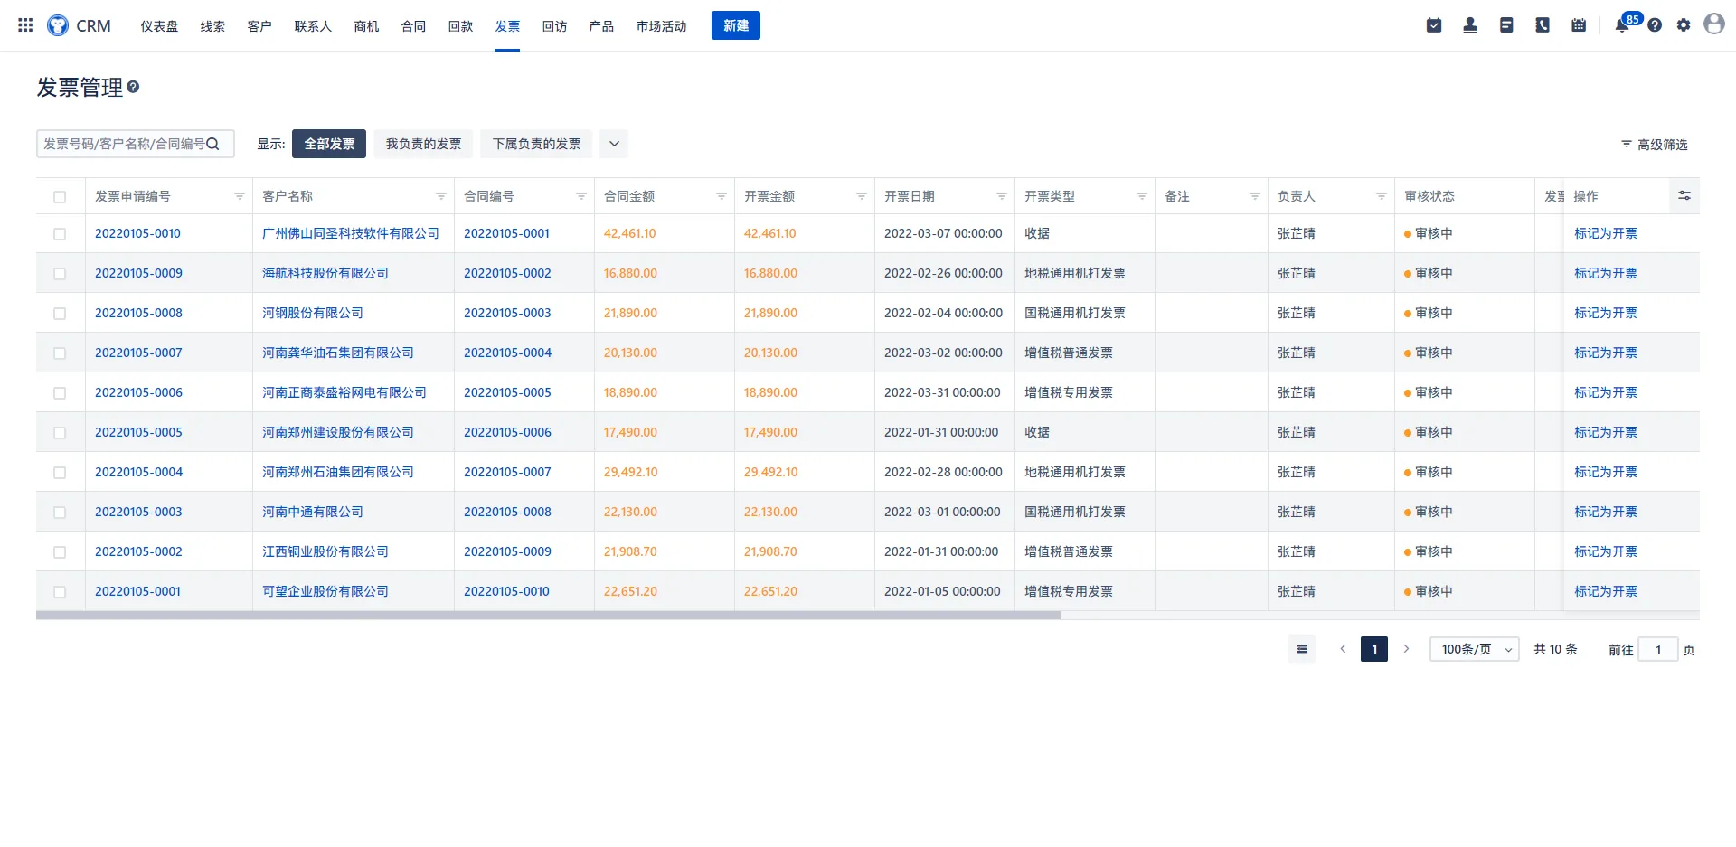Go to next page arrow
1736x847 pixels.
(x=1406, y=649)
